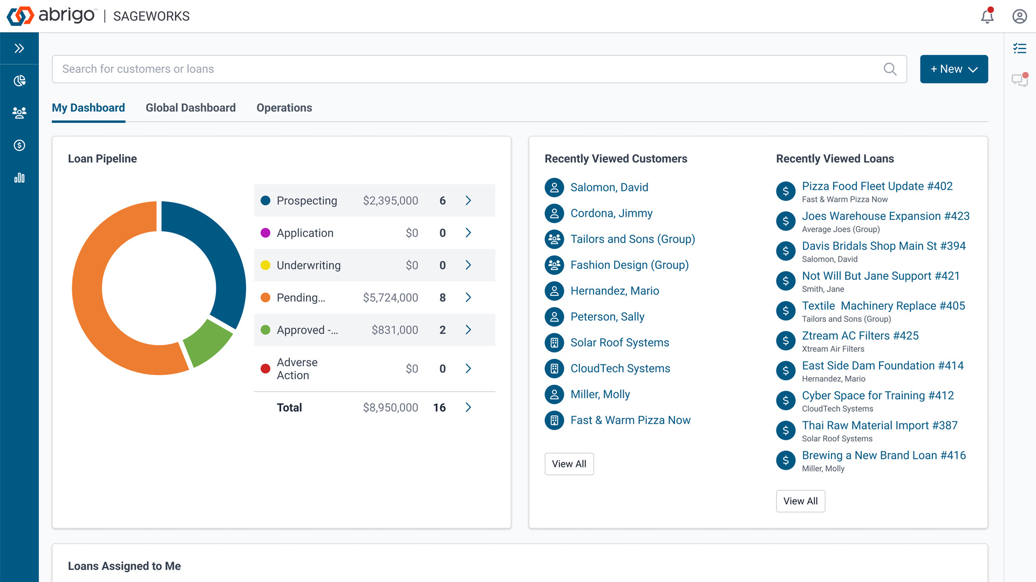
Task: Open the + New dropdown menu
Action: click(x=953, y=69)
